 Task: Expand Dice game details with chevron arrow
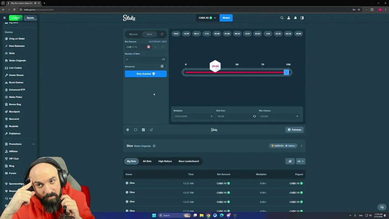click(x=301, y=146)
